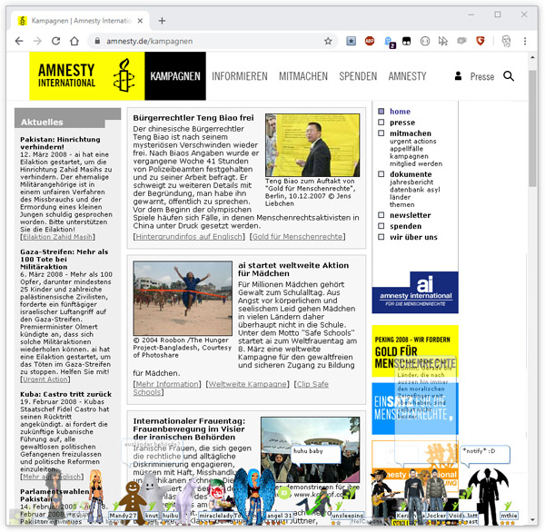Click the box next to mitmachen
The image size is (545, 532).
381,133
